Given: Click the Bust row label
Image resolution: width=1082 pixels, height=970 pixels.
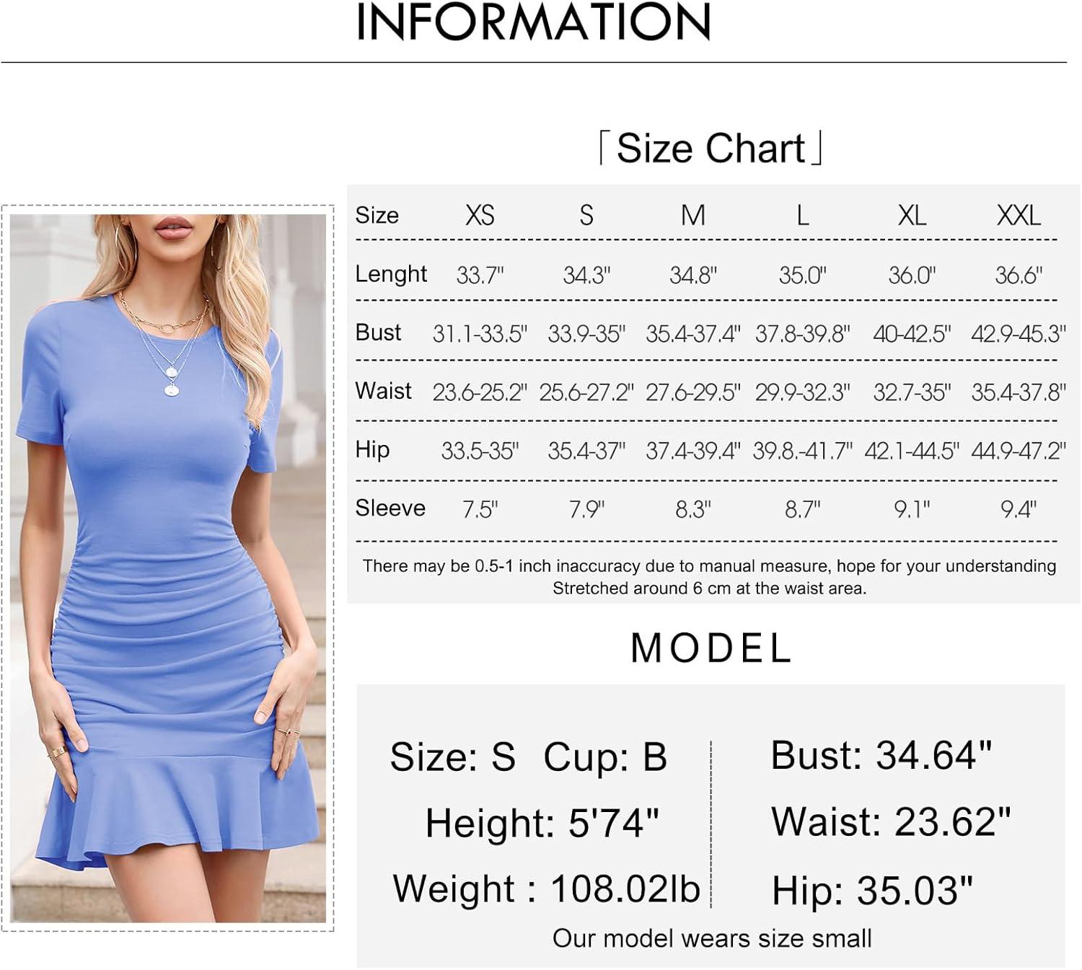Looking at the screenshot, I should pyautogui.click(x=378, y=332).
